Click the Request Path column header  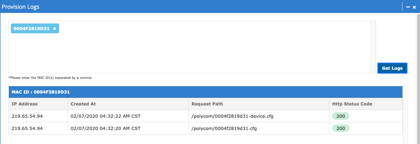(207, 104)
